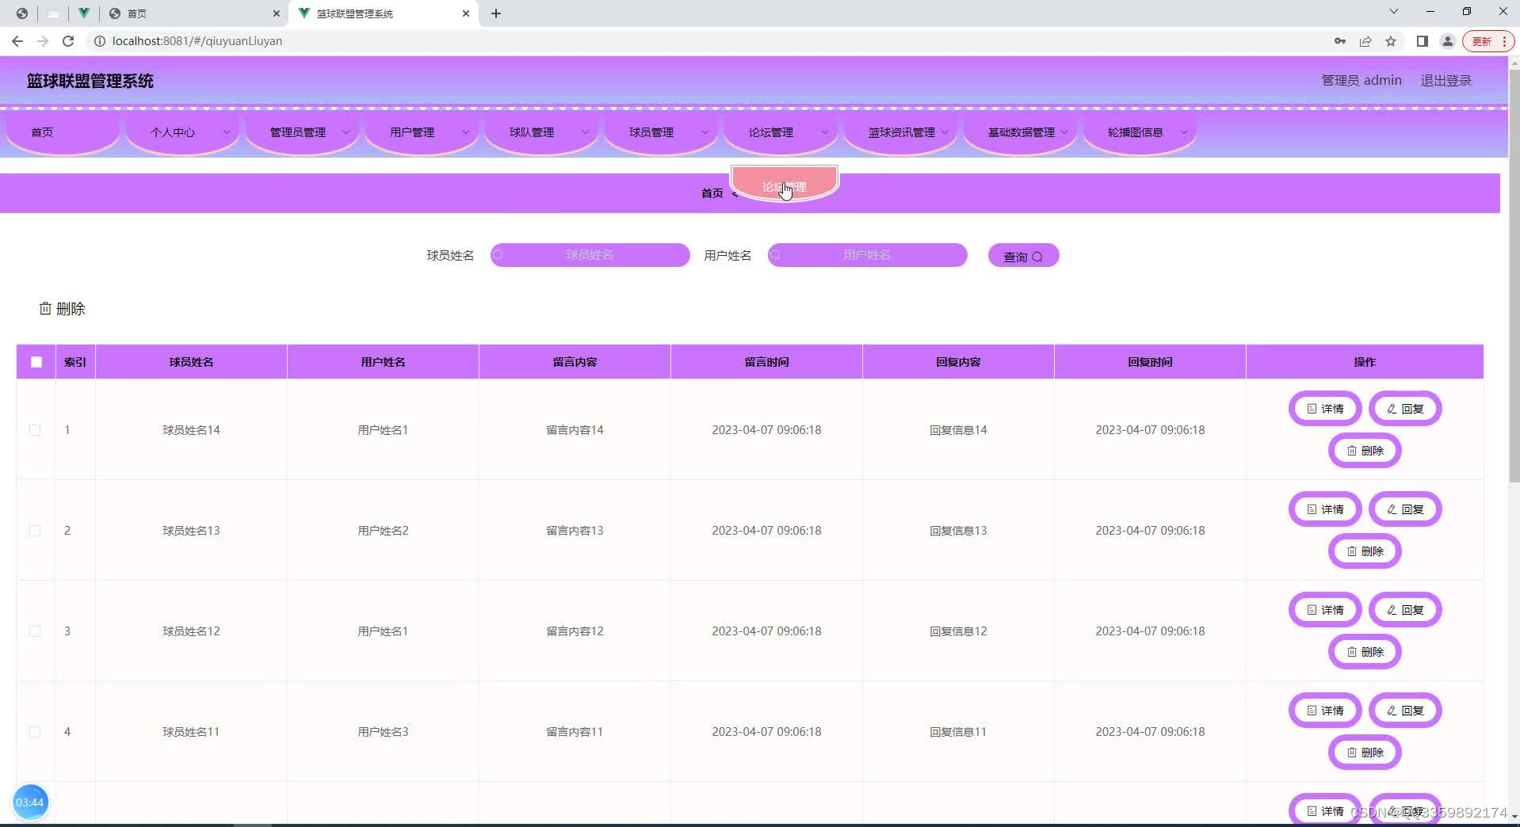This screenshot has width=1520, height=827.
Task: Open saved password key icon
Action: (1340, 41)
